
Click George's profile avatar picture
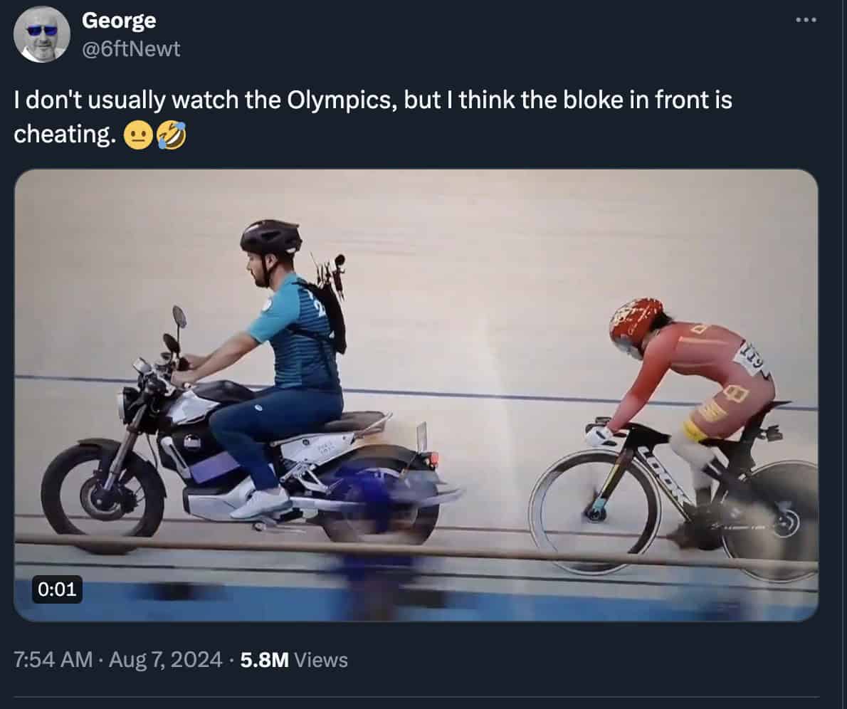42,34
